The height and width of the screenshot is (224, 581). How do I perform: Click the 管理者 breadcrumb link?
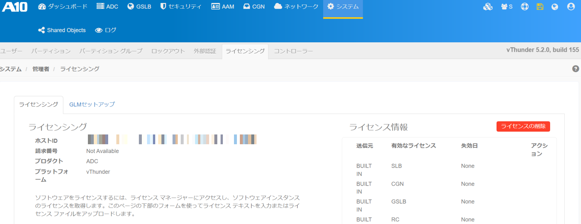41,69
